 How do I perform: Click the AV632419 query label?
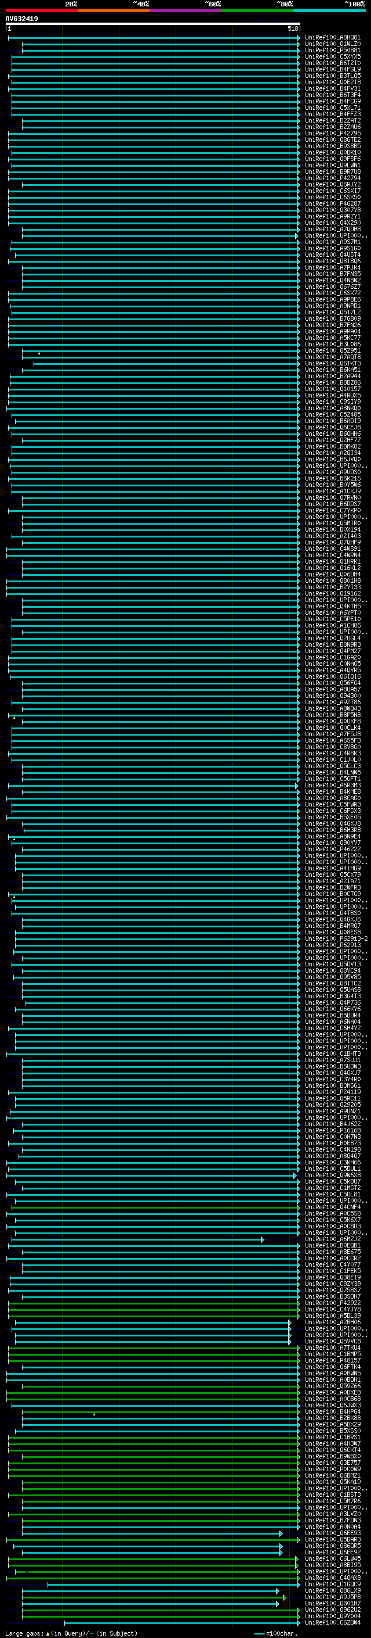pos(21,19)
